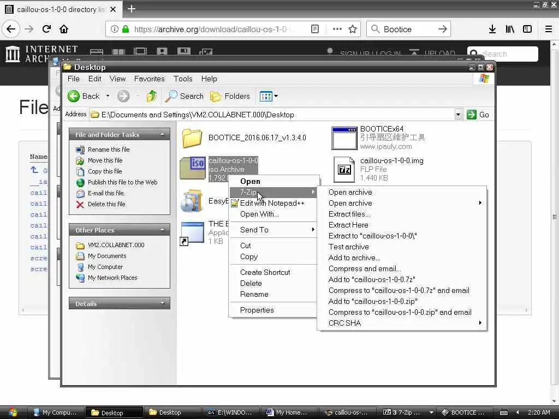Open the Views icon in Explorer toolbar
The width and height of the screenshot is (559, 419).
tap(266, 96)
